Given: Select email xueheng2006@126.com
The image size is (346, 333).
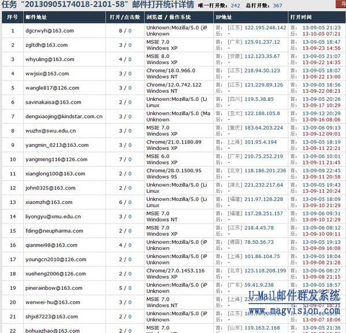Looking at the screenshot, I should coord(55,274).
